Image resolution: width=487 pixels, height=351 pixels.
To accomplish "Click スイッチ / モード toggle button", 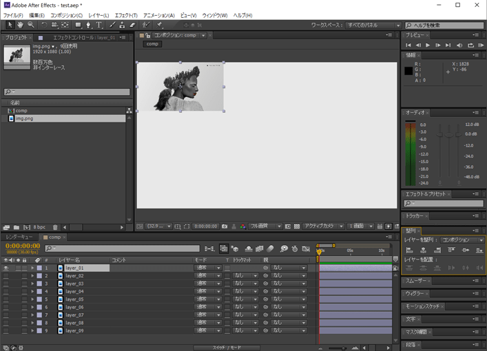I will (x=227, y=348).
